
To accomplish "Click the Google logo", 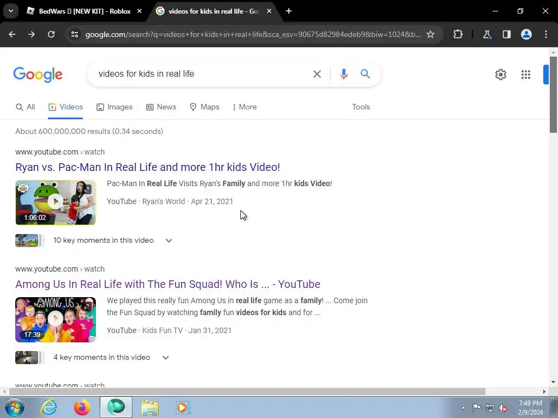I will [38, 75].
